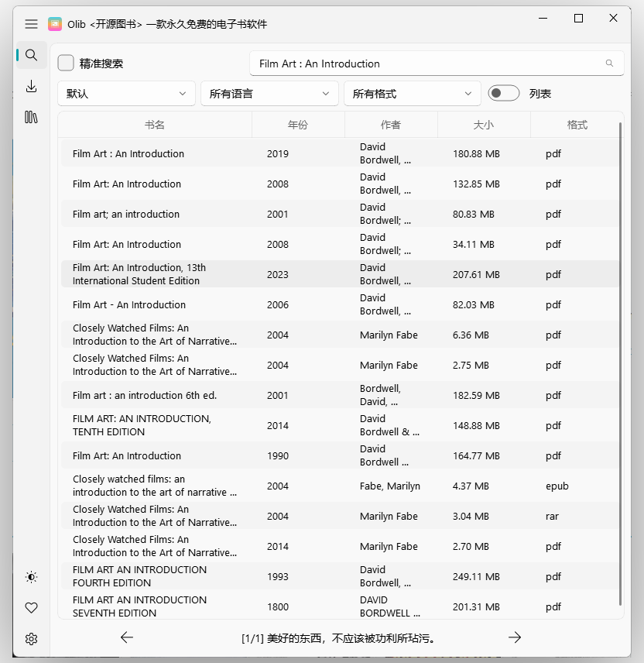Click the 207.61 MB size cell
The image size is (644, 663).
click(x=476, y=275)
